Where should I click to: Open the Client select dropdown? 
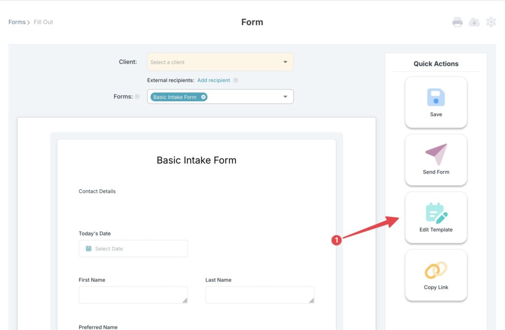coord(220,62)
